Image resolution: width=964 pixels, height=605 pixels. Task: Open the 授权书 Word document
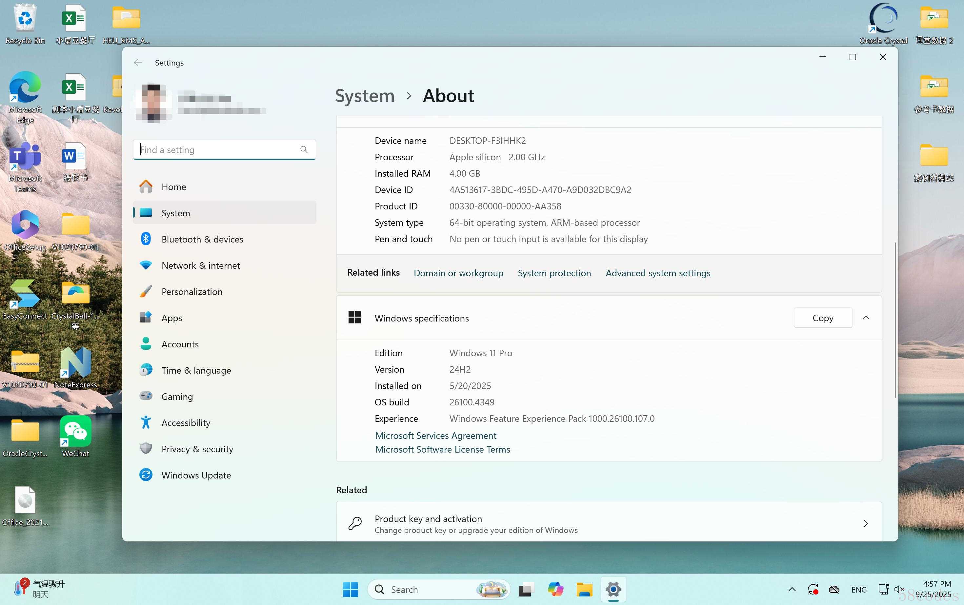pyautogui.click(x=75, y=162)
